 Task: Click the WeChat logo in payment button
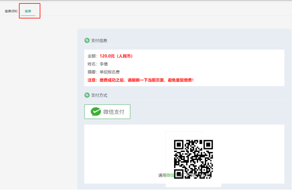96,112
